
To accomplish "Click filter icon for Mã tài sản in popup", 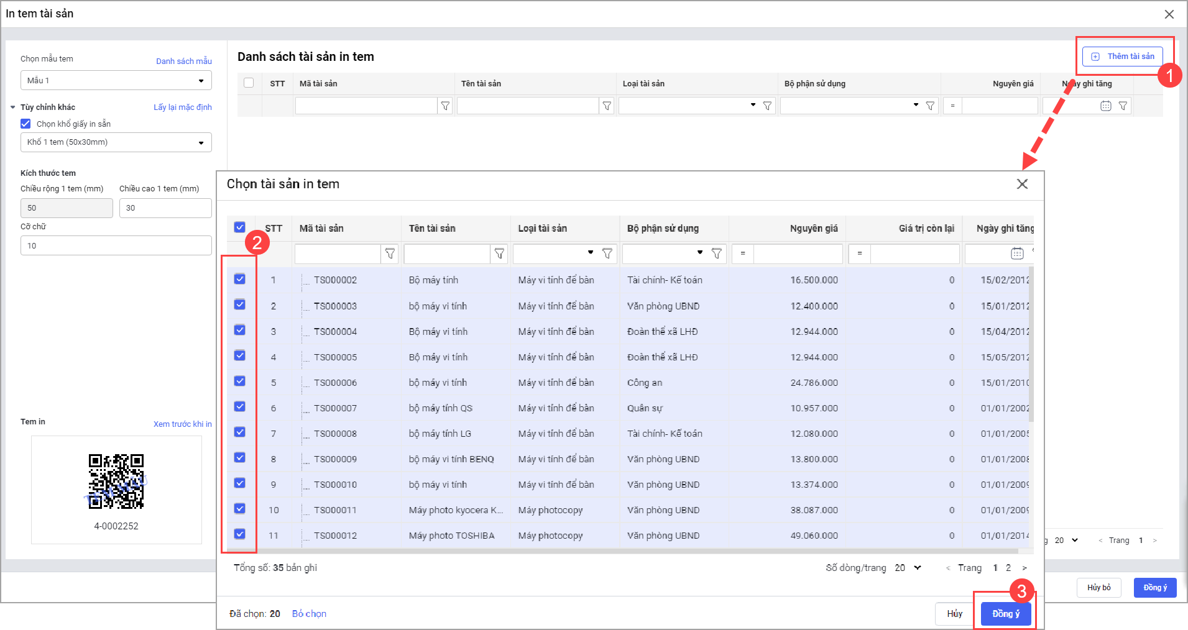I will pyautogui.click(x=390, y=253).
